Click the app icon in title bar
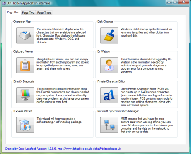The width and height of the screenshot is (191, 154). (x=4, y=3)
